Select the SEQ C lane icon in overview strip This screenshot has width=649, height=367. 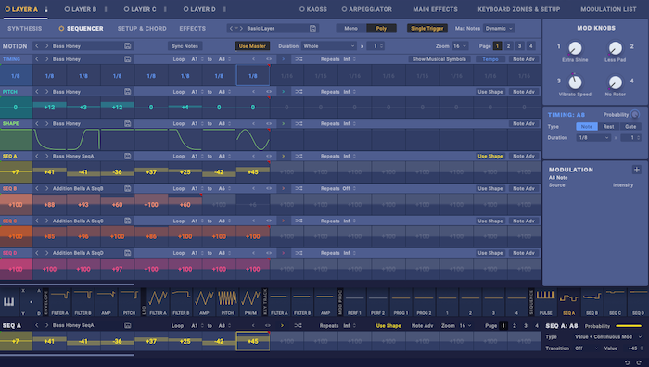click(x=615, y=302)
